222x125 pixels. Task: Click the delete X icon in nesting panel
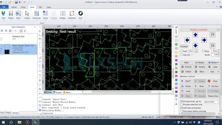click(16, 31)
